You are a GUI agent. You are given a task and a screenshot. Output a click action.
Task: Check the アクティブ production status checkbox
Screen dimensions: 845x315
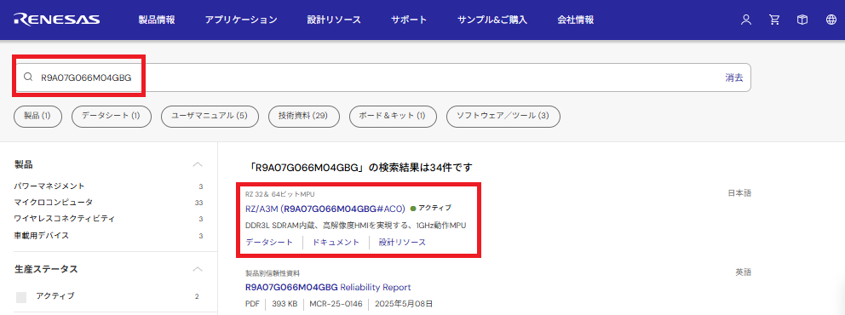21,296
